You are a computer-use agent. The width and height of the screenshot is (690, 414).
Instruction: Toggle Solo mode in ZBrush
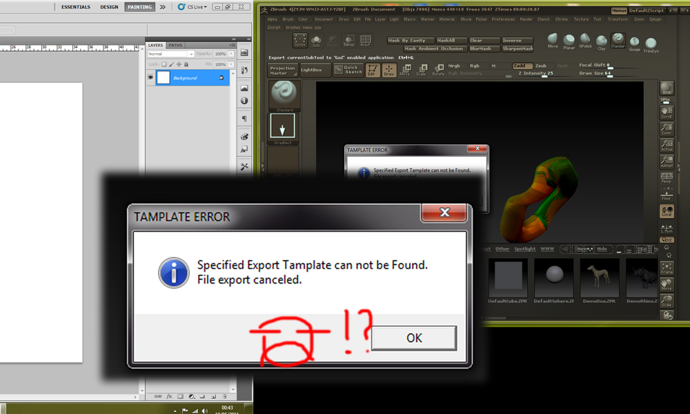(x=317, y=41)
